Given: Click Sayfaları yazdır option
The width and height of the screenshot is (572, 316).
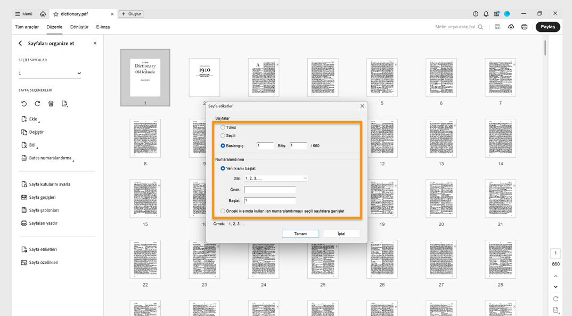Looking at the screenshot, I should click(39, 223).
